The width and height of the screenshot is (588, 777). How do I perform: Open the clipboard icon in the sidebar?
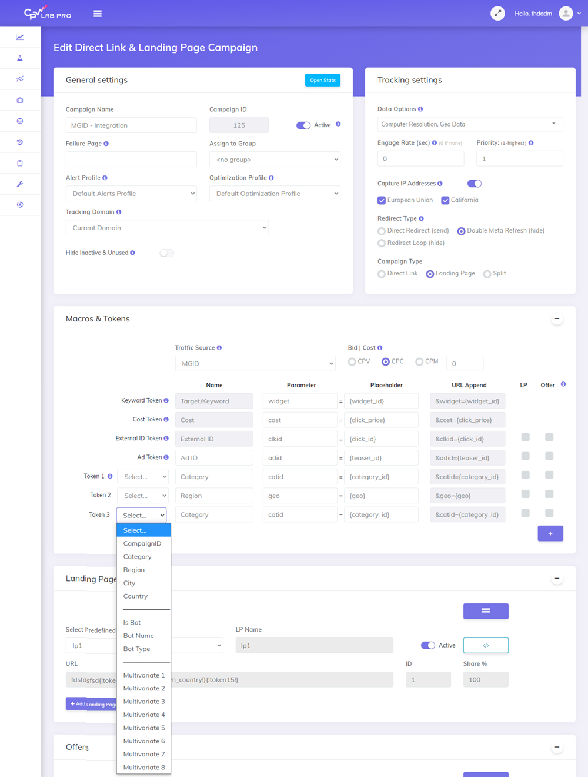click(x=20, y=163)
